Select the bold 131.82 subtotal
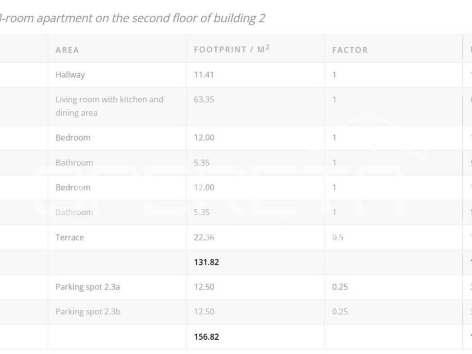Image resolution: width=472 pixels, height=354 pixels. [206, 262]
